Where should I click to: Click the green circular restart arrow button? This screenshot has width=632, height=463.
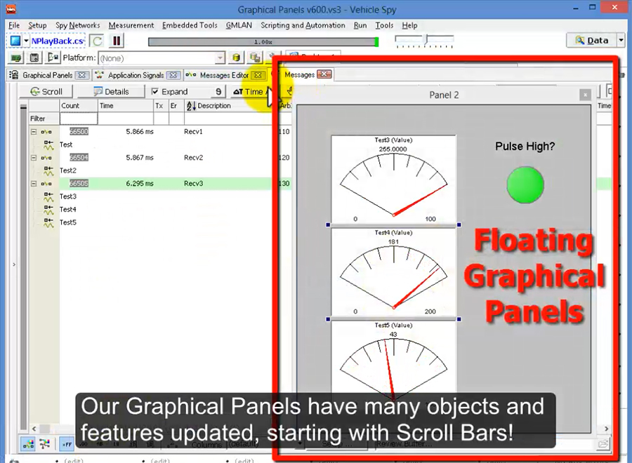coord(97,41)
